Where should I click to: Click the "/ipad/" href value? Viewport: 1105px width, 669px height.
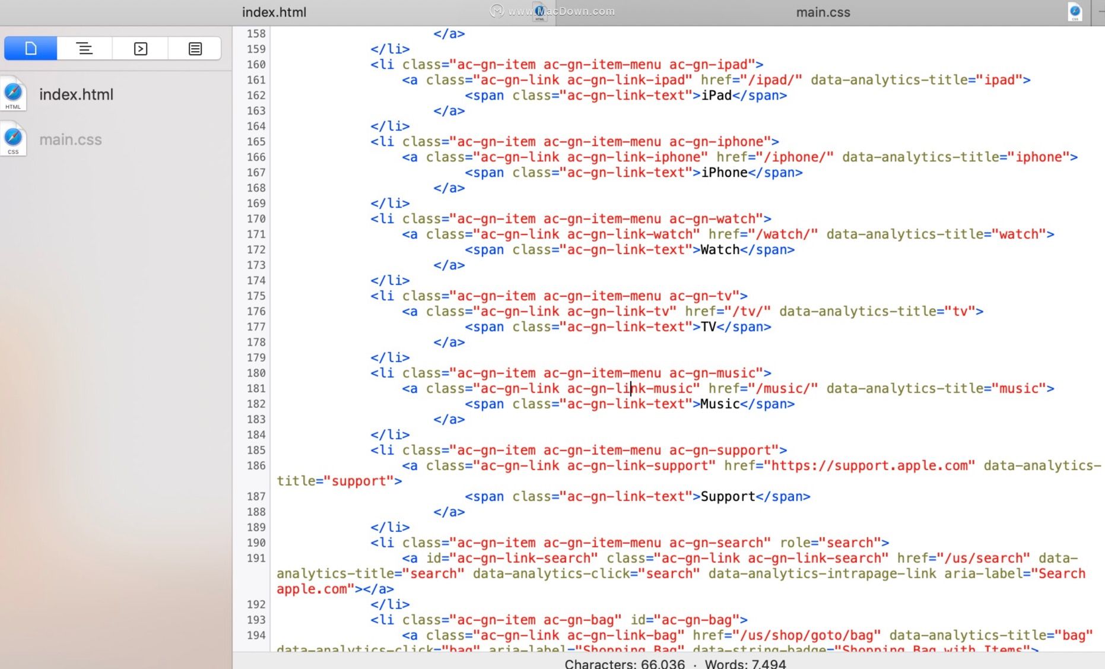pyautogui.click(x=771, y=80)
